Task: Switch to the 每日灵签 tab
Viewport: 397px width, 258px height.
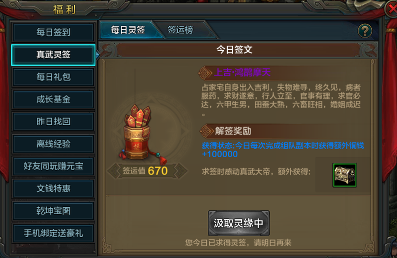Action: point(128,30)
